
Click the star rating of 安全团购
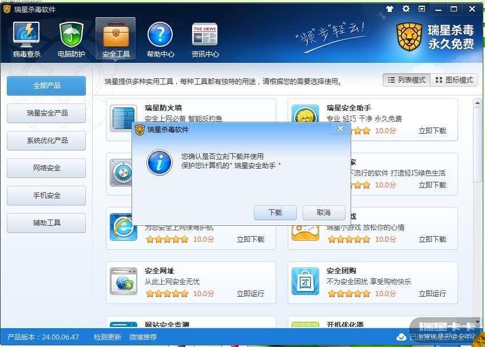[349, 293]
